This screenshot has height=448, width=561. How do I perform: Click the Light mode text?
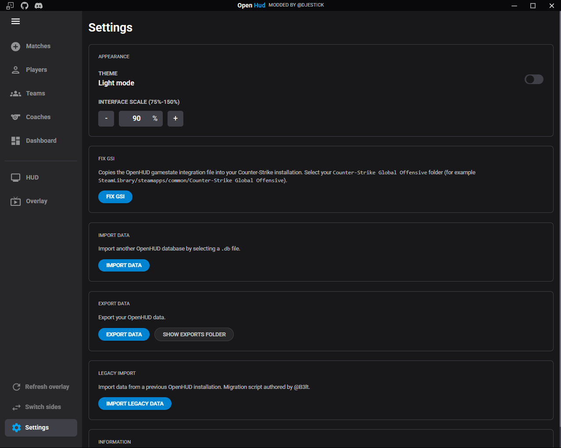point(116,83)
